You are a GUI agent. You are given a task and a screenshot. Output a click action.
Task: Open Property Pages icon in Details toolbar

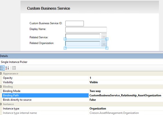click(x=14, y=68)
